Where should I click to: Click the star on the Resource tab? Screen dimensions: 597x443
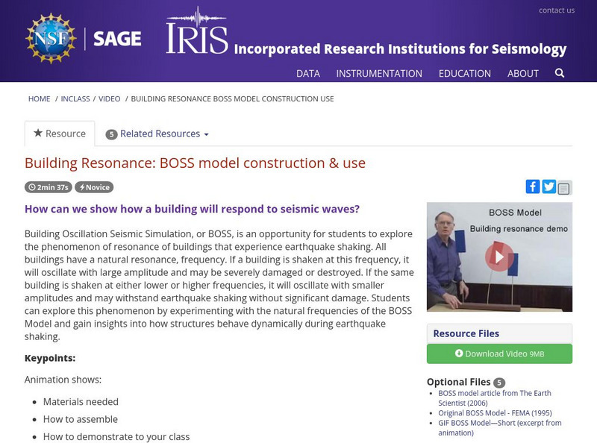click(x=37, y=133)
